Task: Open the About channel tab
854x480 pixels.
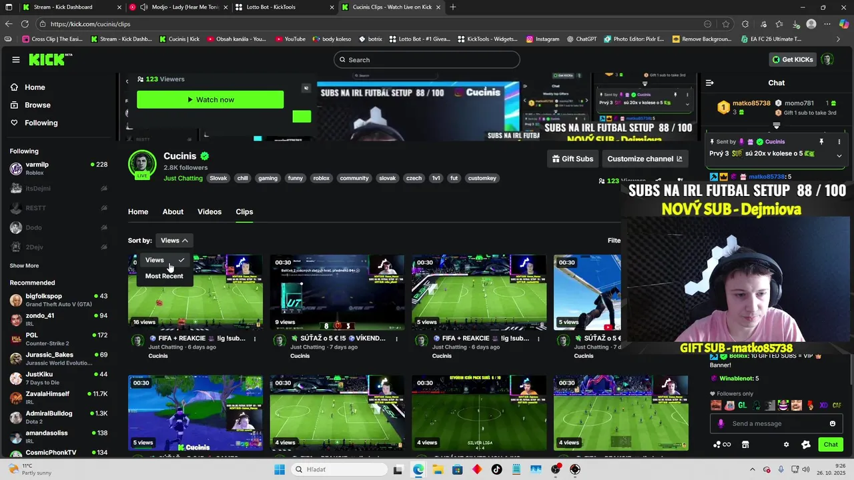Action: tap(173, 212)
